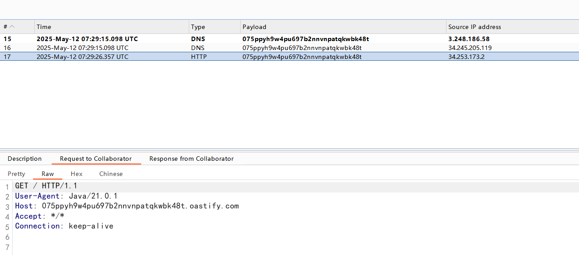This screenshot has height=255, width=579.
Task: Select the Raw view tab
Action: [48, 174]
